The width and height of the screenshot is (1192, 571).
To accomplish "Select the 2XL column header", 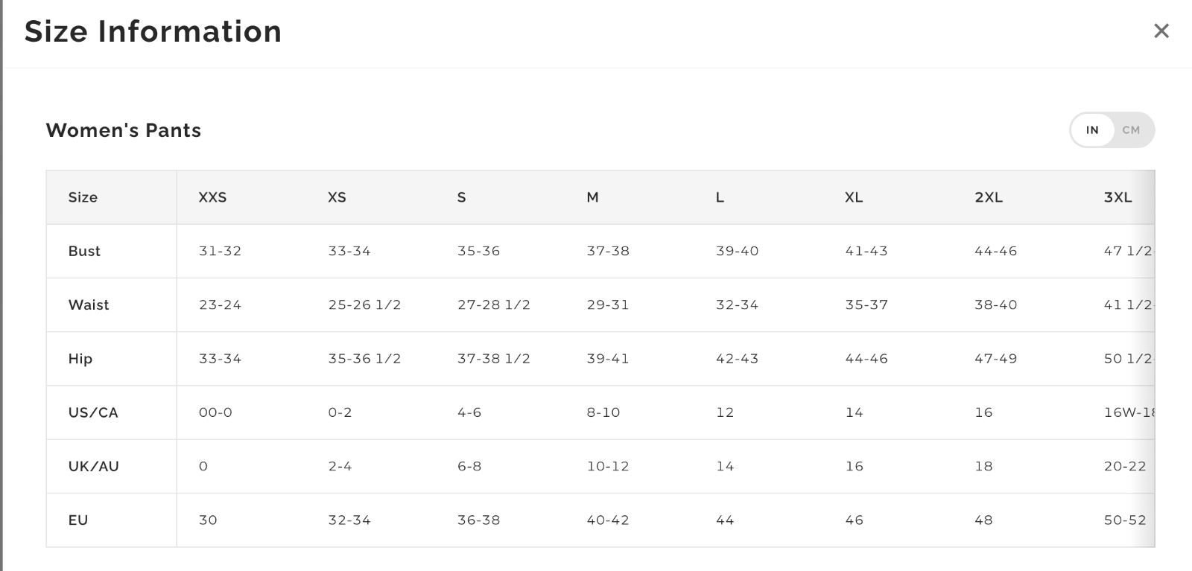I will click(x=988, y=197).
